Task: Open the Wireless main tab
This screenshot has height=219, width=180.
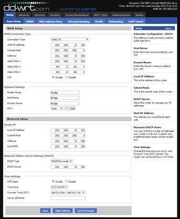Action: coord(24,15)
